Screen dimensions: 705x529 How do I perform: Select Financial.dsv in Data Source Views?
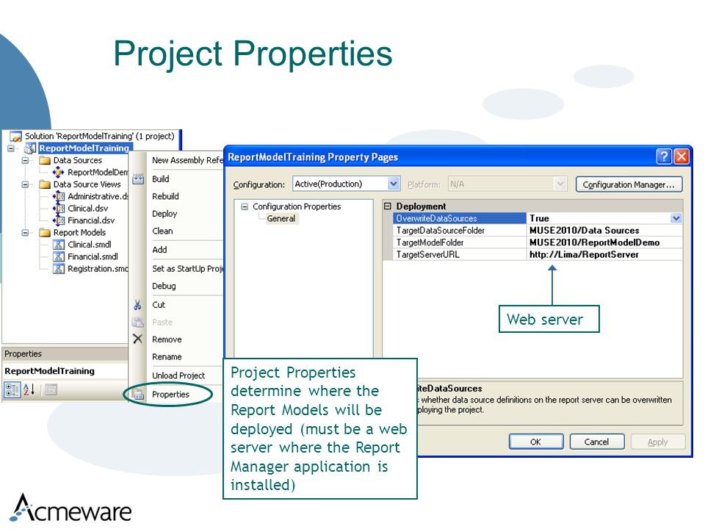[x=91, y=221]
